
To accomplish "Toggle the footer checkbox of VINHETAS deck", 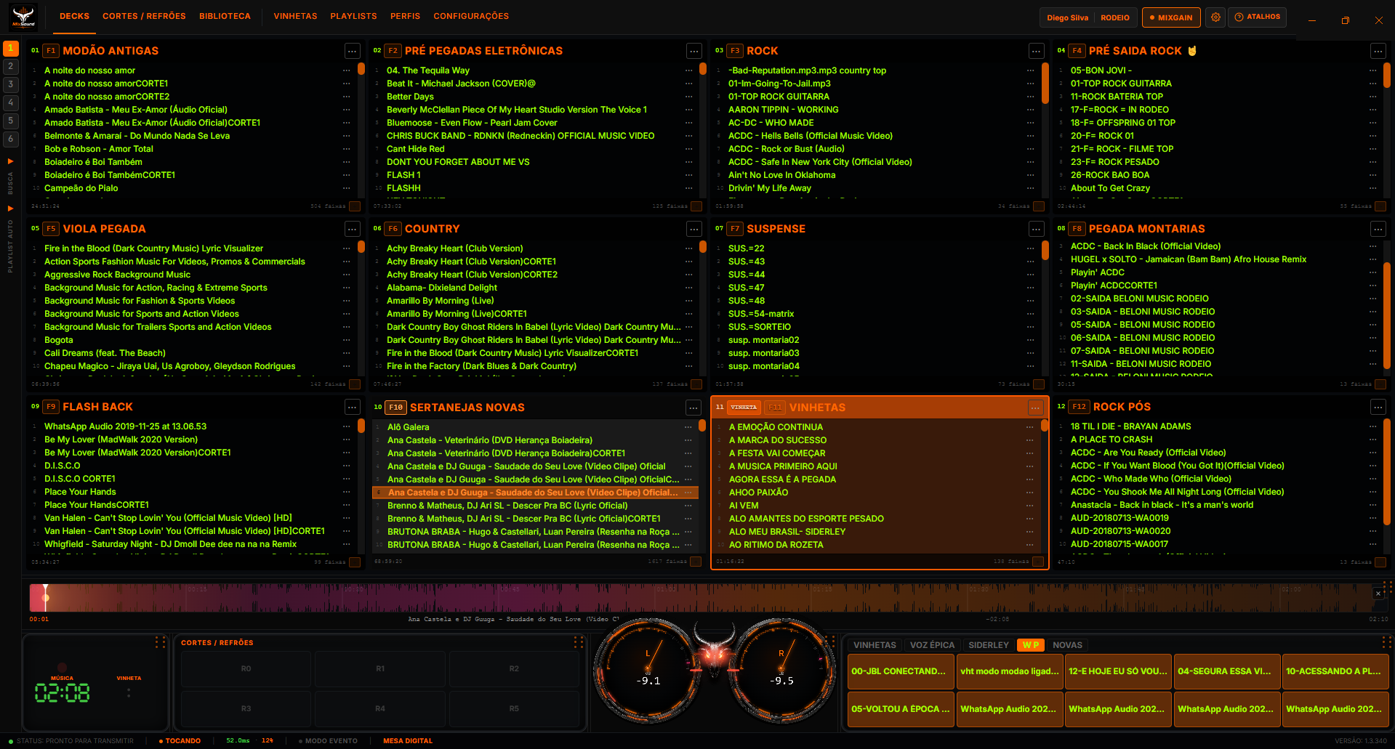I will coord(1038,562).
